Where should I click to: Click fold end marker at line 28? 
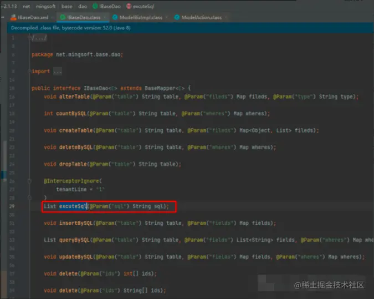[x=29, y=197]
